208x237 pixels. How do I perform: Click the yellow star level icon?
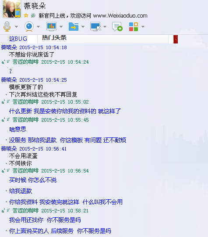26,15
